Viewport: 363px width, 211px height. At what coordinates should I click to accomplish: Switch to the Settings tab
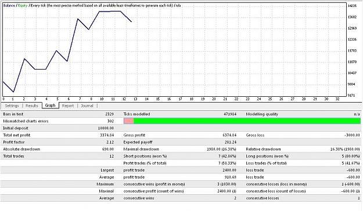point(12,106)
